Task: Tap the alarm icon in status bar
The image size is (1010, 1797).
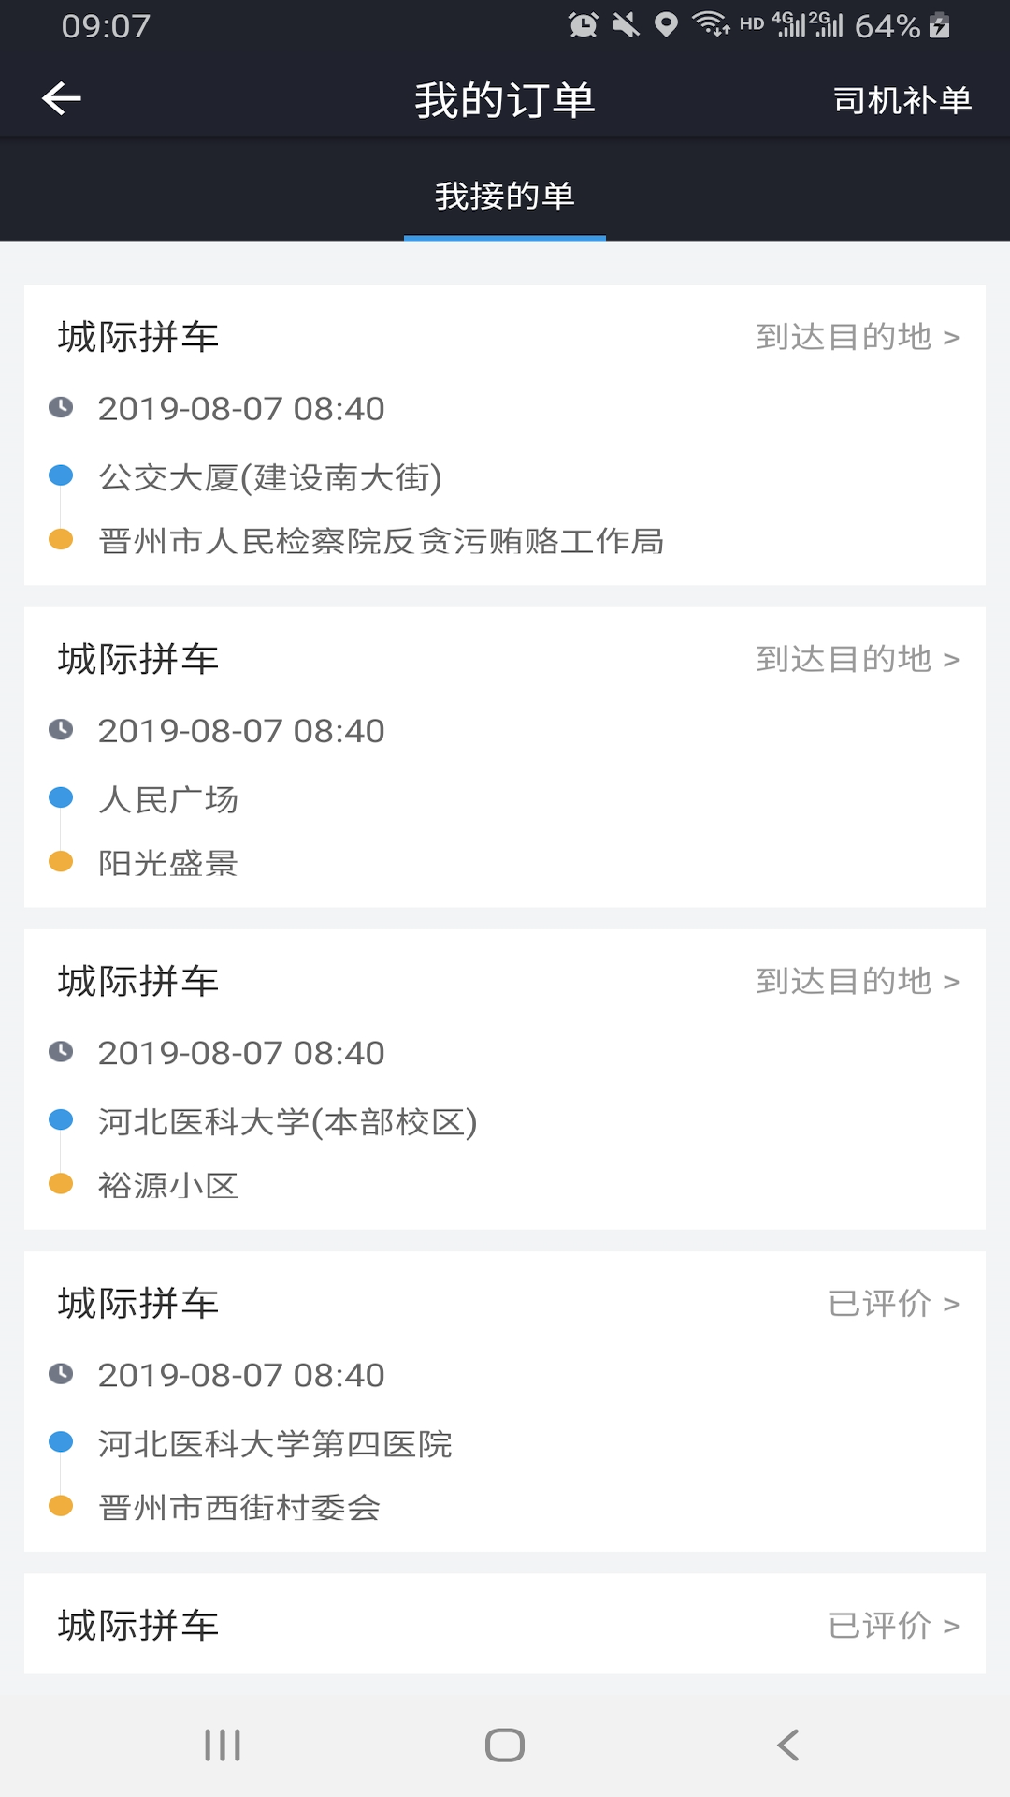Action: (x=583, y=25)
